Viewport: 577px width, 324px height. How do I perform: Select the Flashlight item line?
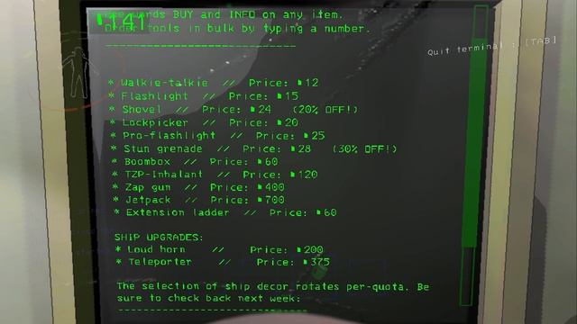click(x=204, y=96)
